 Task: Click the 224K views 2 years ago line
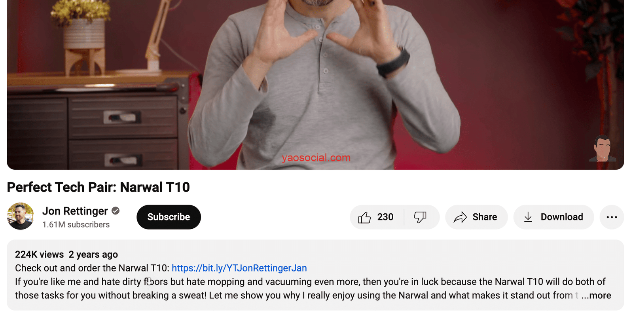pyautogui.click(x=66, y=254)
